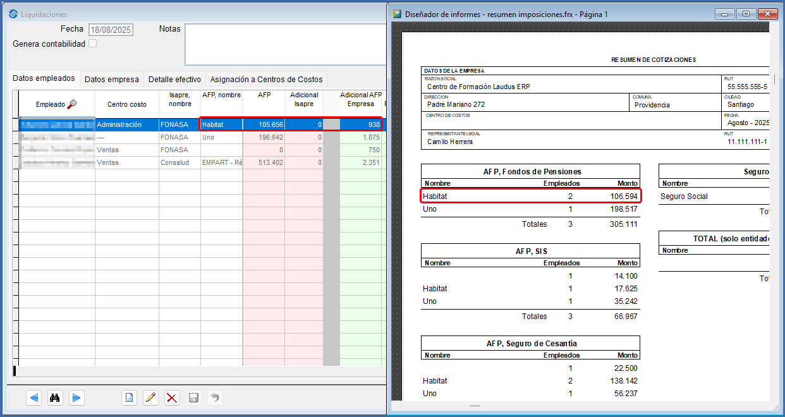Open the Detalle efectivo tab
The width and height of the screenshot is (785, 417).
[174, 79]
